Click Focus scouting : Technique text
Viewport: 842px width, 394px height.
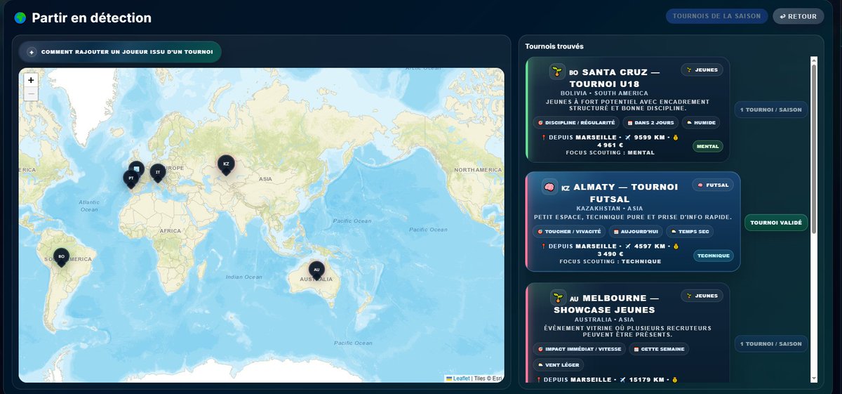pos(610,261)
